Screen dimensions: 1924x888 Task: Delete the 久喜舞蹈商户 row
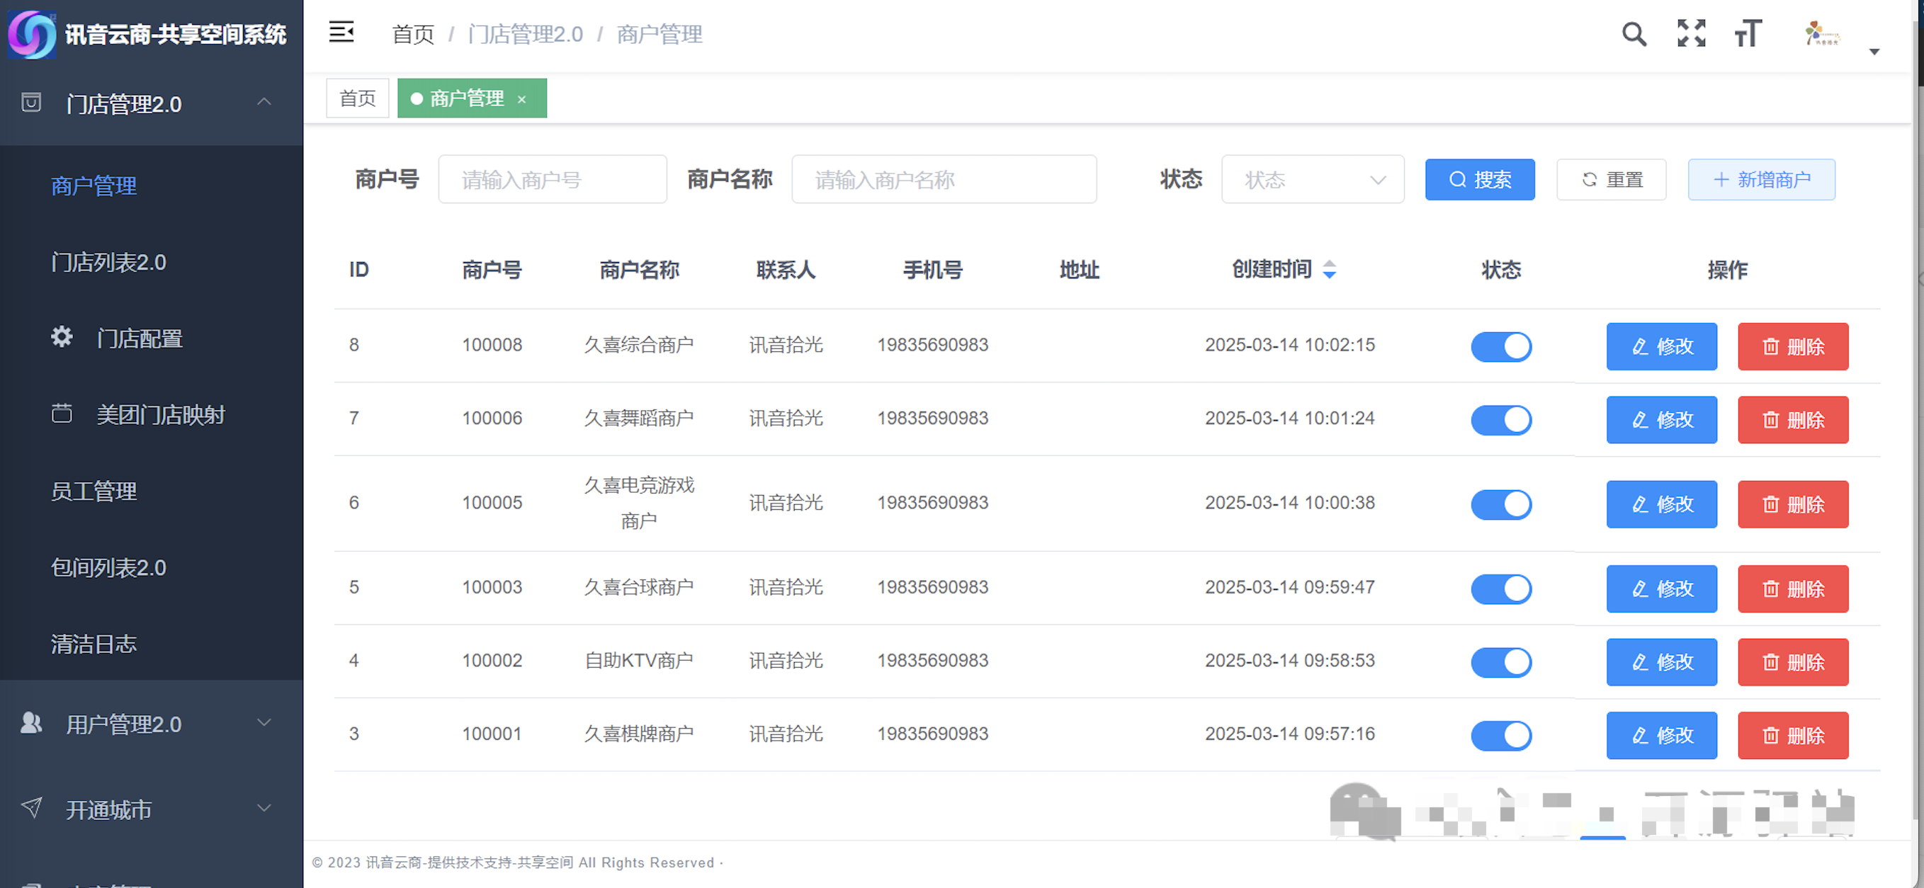tap(1792, 420)
